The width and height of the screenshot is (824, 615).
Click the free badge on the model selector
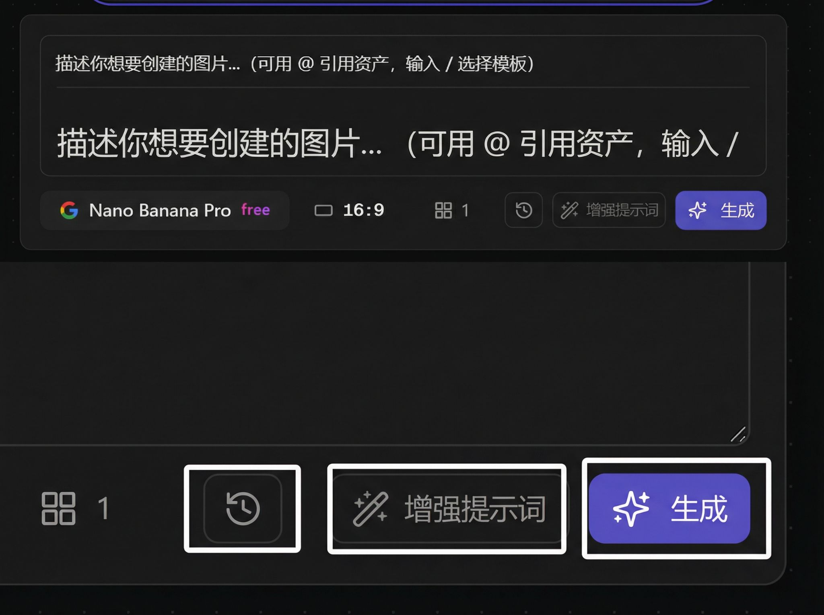point(255,210)
